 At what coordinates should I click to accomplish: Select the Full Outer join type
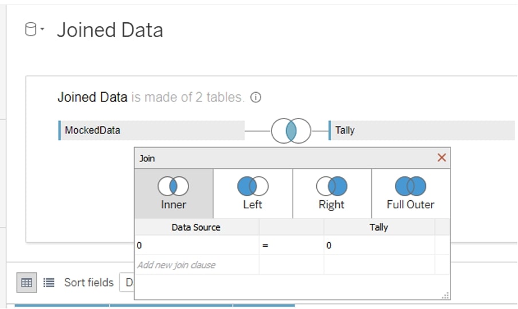point(411,193)
